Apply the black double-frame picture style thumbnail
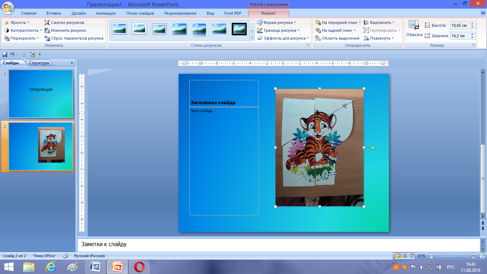 (239, 29)
